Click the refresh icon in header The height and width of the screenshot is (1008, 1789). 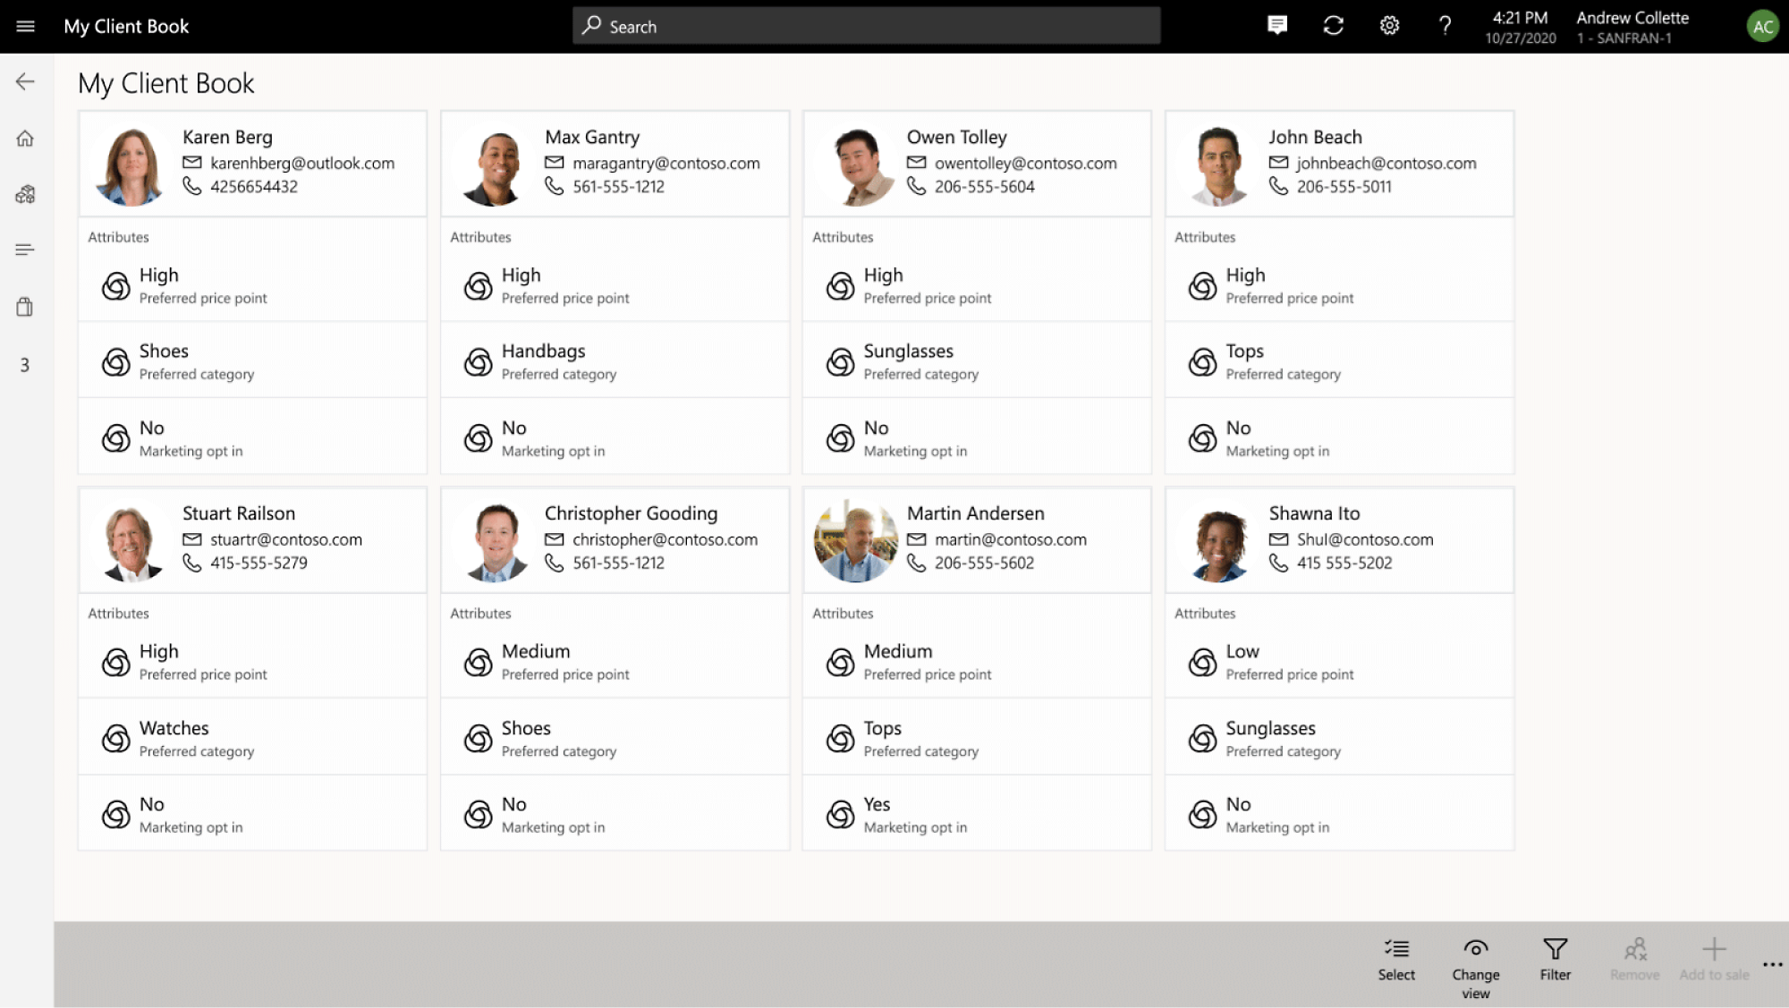[1333, 26]
